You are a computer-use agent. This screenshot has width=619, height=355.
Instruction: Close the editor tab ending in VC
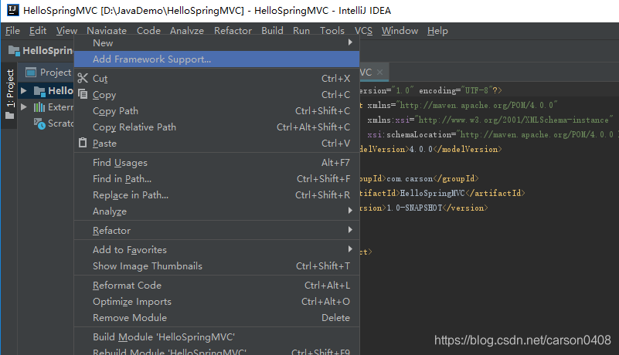click(379, 73)
